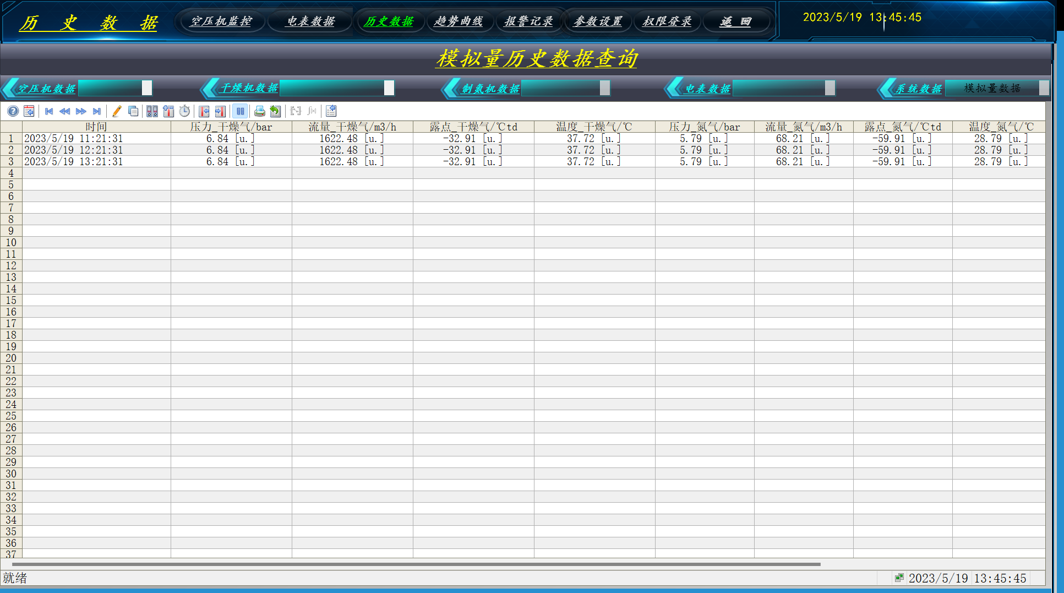Open the 空压机数据 dropdown box
This screenshot has width=1064, height=593.
pos(115,88)
